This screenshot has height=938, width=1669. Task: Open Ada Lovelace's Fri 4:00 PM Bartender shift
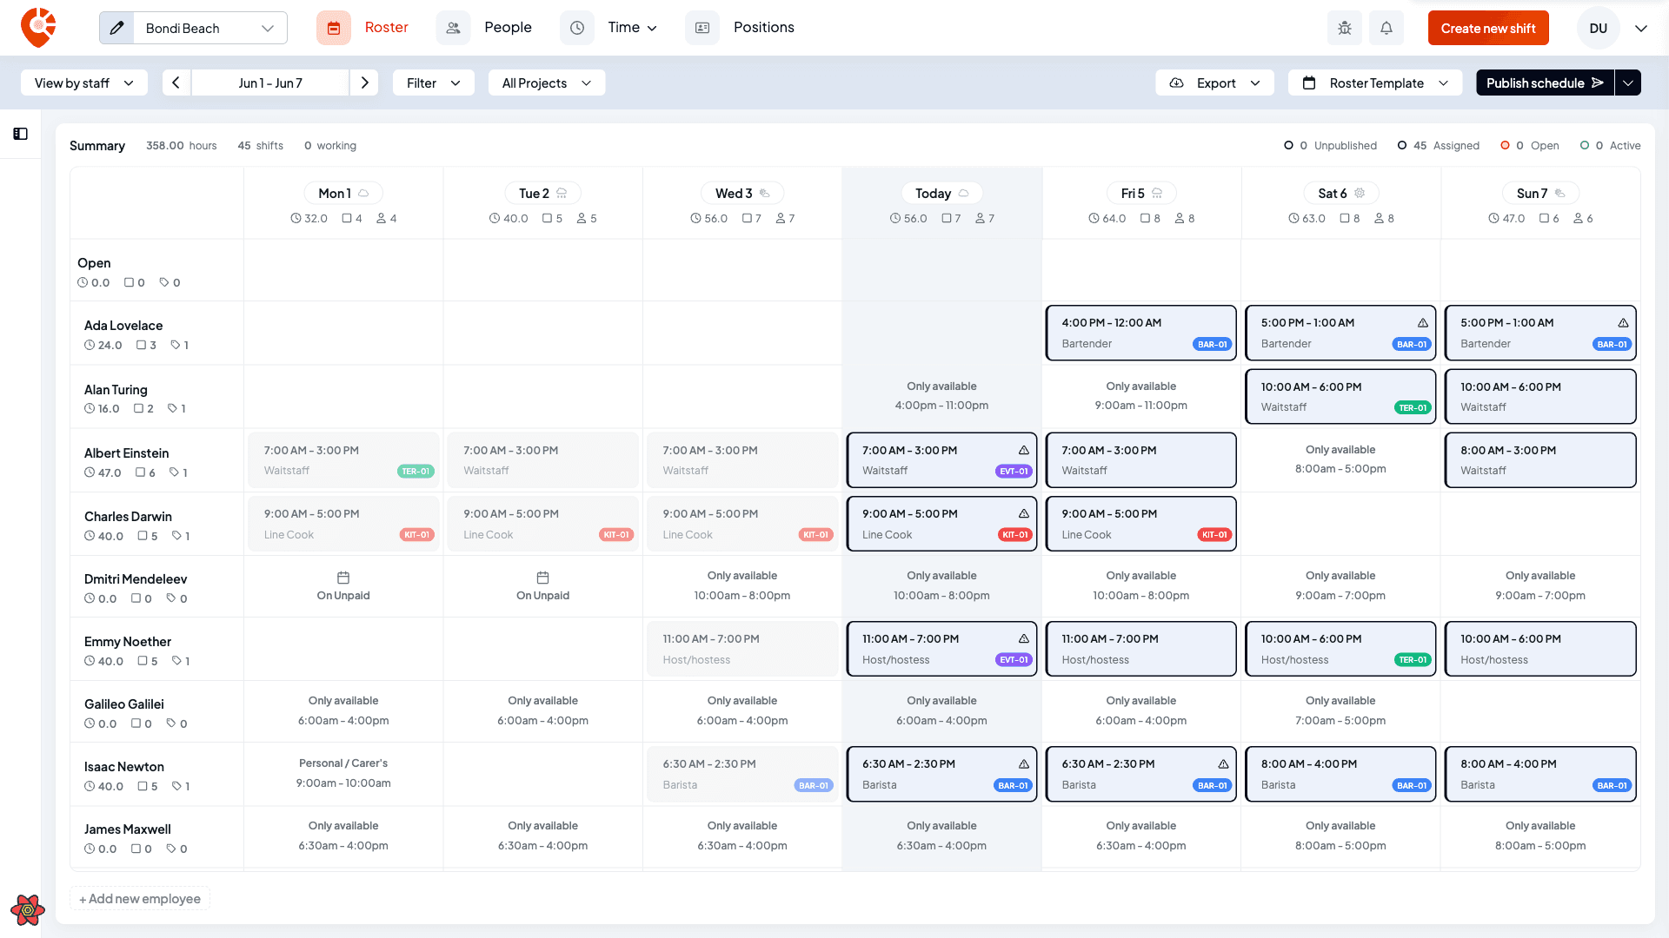[1141, 333]
